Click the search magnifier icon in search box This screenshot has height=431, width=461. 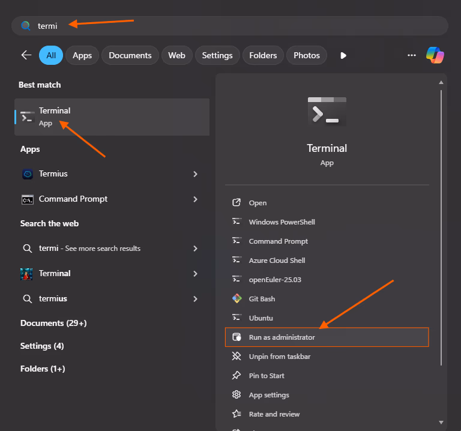26,26
